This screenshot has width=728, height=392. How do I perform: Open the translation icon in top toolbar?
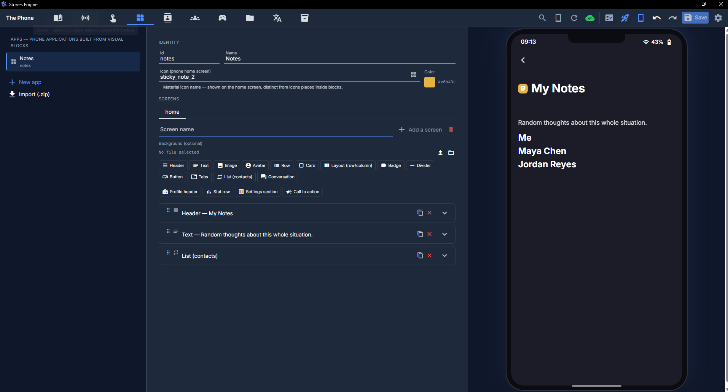coord(277,18)
